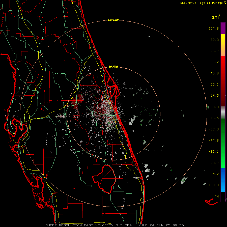The width and height of the screenshot is (227, 227).
Task: Click the -0.9 velocity scale value
Action: 215,107
